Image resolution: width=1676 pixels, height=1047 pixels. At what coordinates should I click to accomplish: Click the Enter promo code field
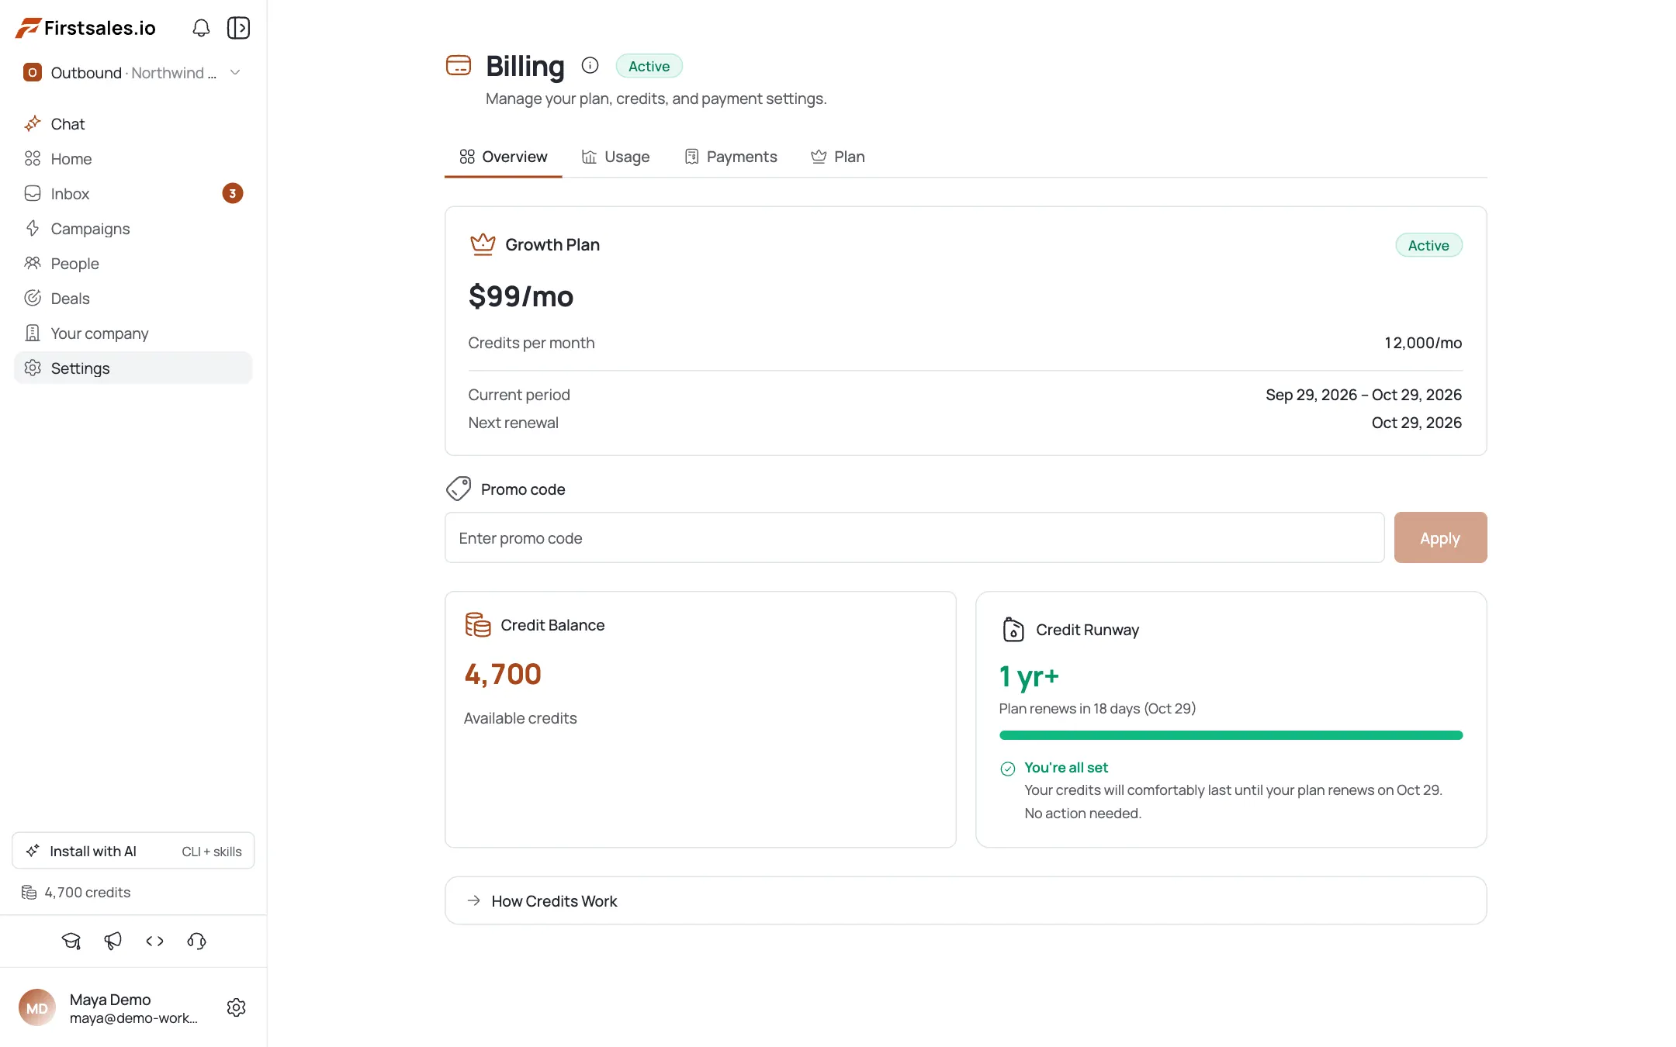914,537
